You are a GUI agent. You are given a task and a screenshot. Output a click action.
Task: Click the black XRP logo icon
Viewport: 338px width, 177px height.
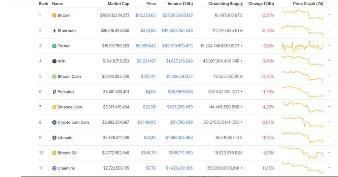coord(54,61)
